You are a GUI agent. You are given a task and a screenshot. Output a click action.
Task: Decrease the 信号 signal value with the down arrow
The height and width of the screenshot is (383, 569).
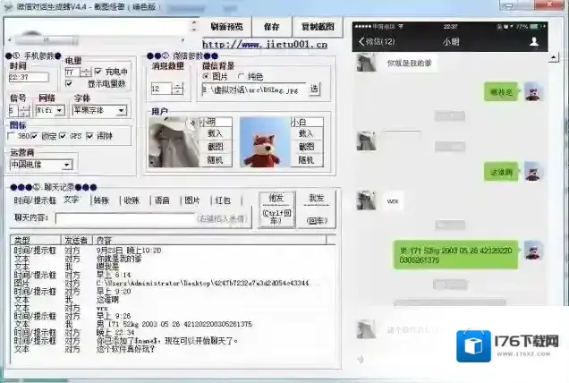[24, 114]
